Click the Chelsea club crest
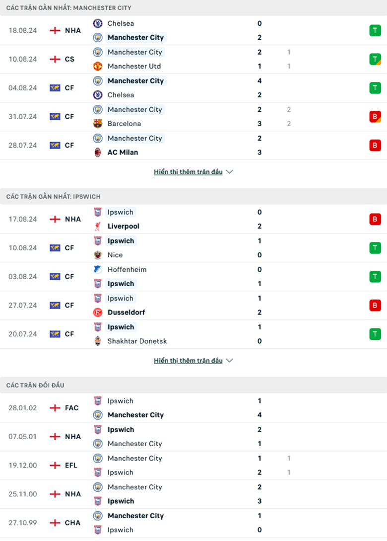387x541 pixels. pyautogui.click(x=97, y=23)
